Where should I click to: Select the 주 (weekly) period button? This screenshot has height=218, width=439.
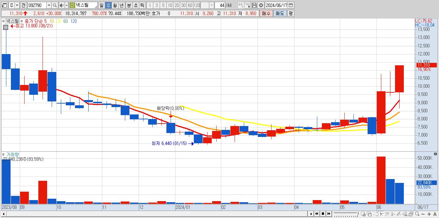[x=108, y=5]
